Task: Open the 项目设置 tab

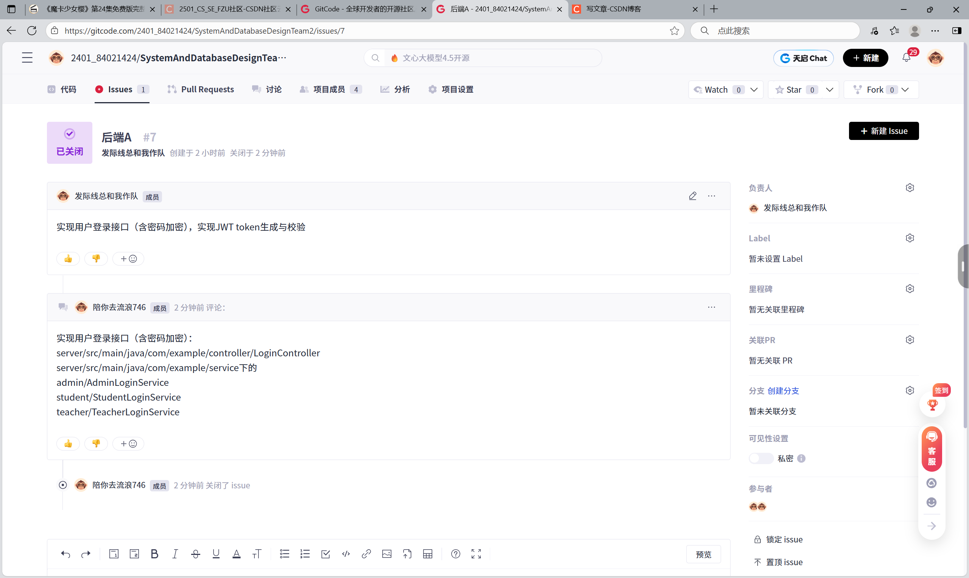Action: coord(450,89)
